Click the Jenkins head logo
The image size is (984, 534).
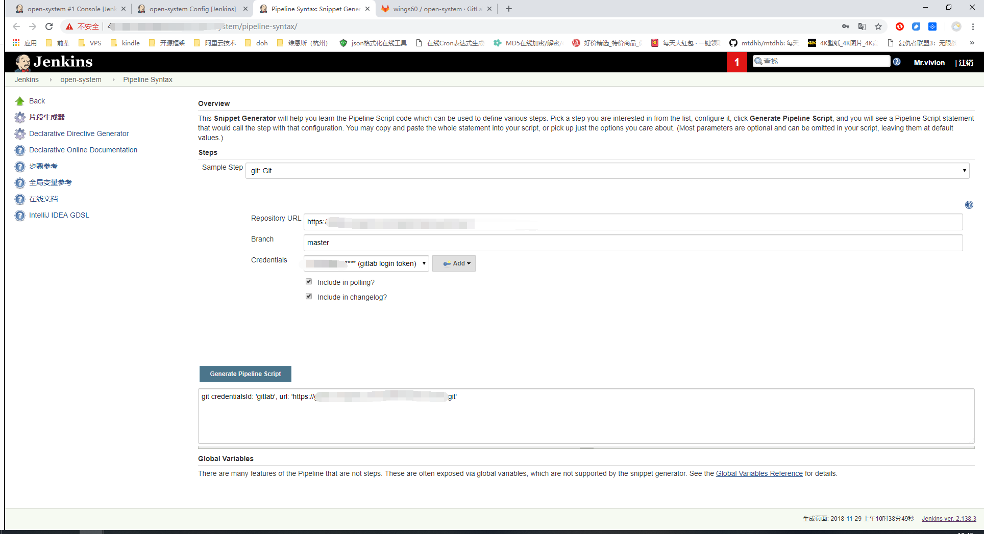pyautogui.click(x=23, y=62)
